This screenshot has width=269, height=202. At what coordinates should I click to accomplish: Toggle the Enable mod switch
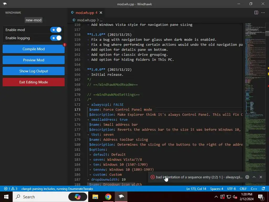pyautogui.click(x=56, y=30)
